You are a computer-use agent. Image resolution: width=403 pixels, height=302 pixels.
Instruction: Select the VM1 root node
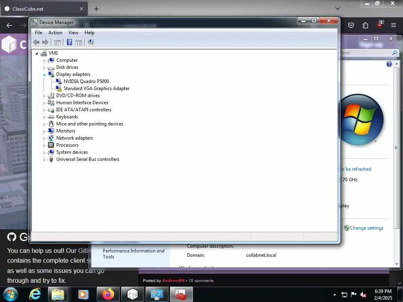pos(53,53)
